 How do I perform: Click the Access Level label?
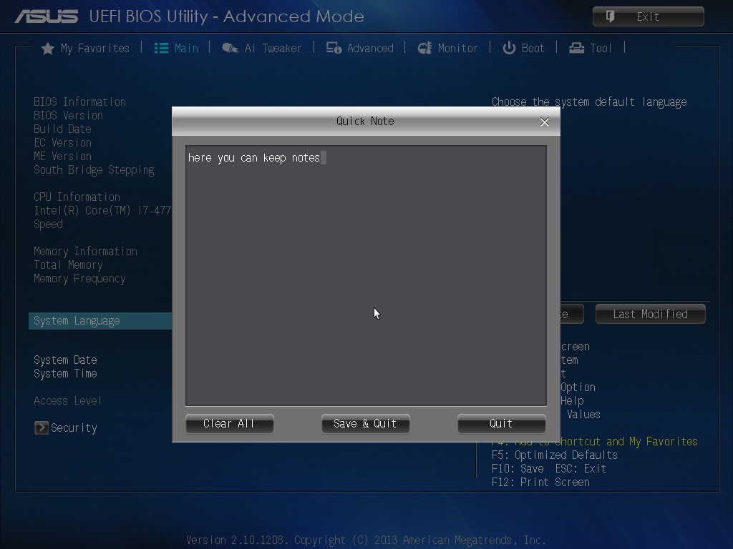[67, 400]
